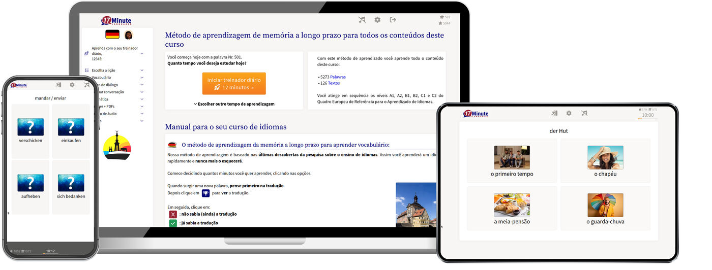This screenshot has width=712, height=270.
Task: Click the 17 Minute logo on tablet
Action: (476, 114)
